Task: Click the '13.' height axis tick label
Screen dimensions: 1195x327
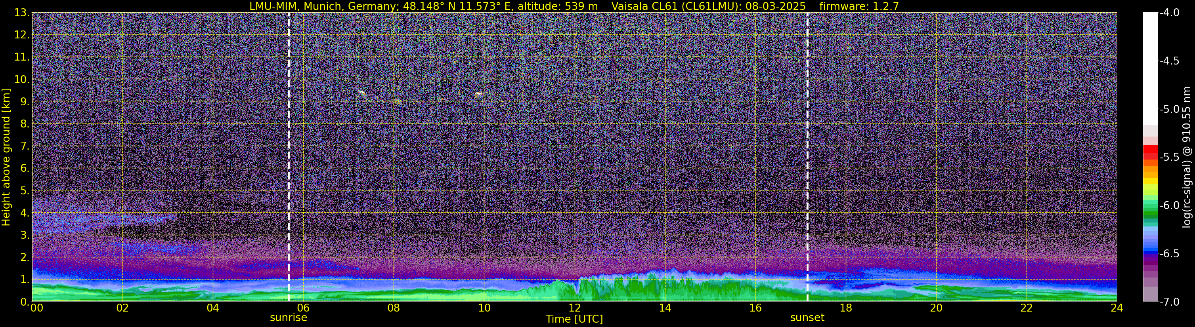Action: [x=21, y=13]
